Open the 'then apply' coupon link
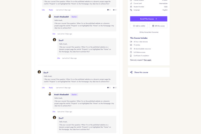The image size is (201, 134). tap(147, 60)
